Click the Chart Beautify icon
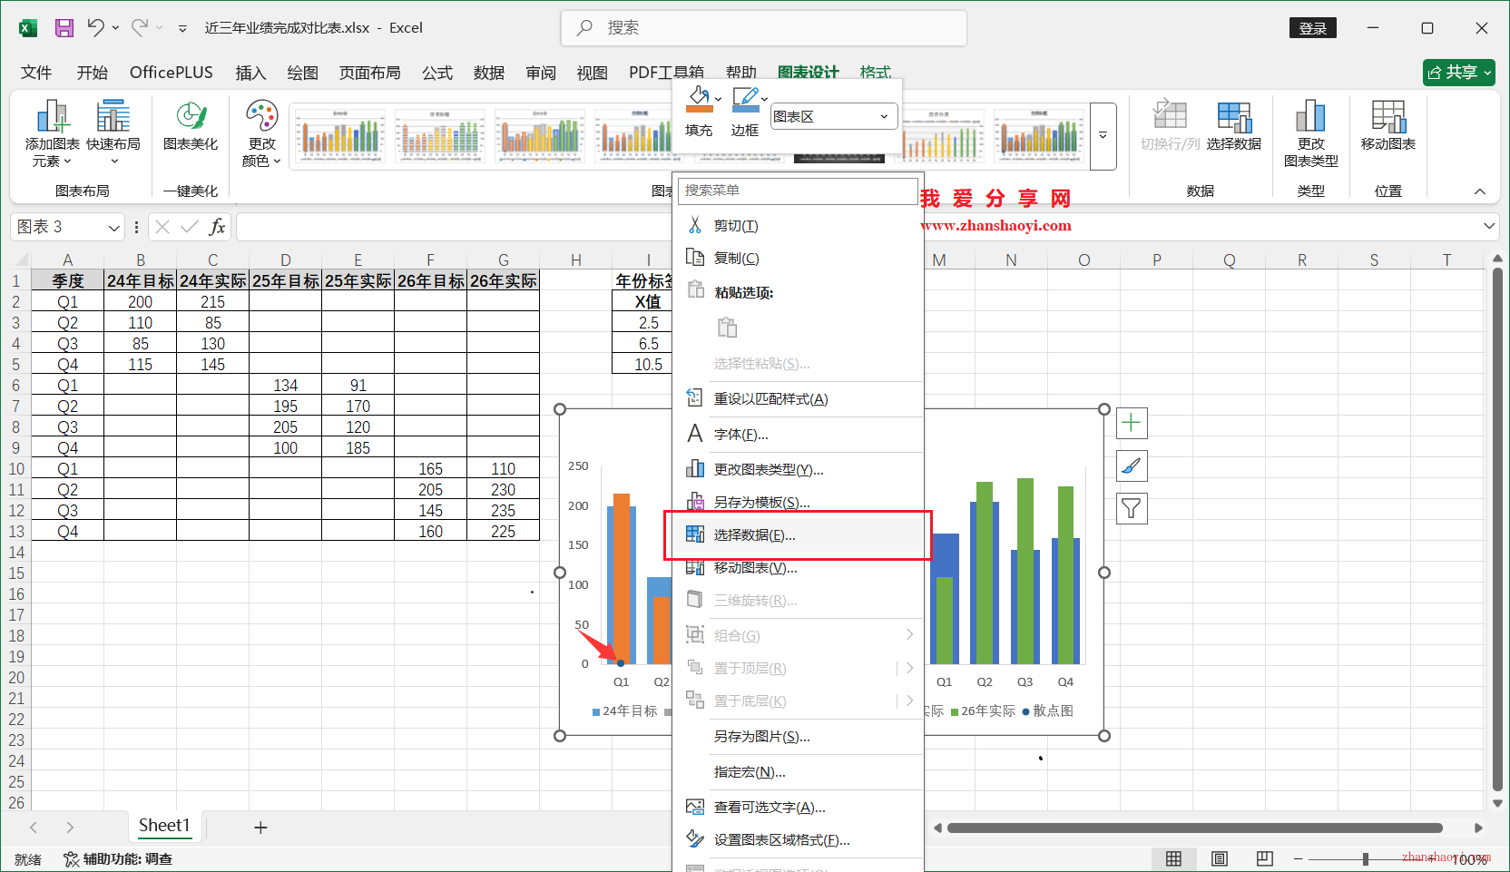Viewport: 1510px width, 872px height. tap(191, 125)
